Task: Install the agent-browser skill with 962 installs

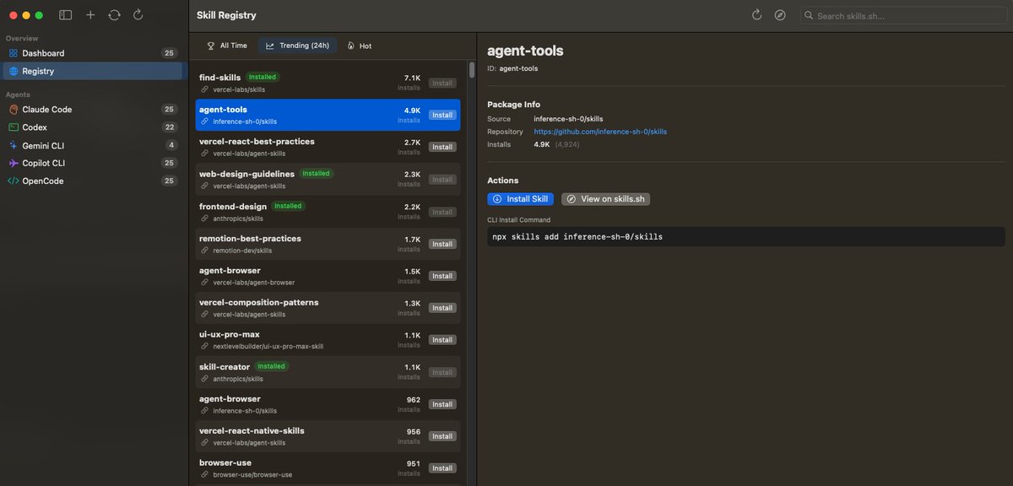Action: click(x=442, y=404)
